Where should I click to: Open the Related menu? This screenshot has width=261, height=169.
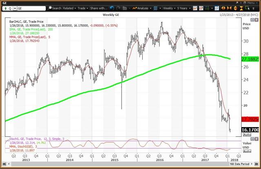click(69, 8)
